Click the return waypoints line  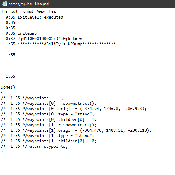[x=34, y=146]
